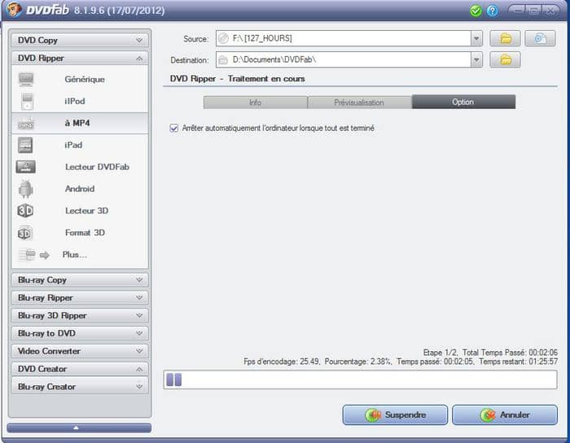
Task: Click the DVDFab mascot logo icon
Action: [14, 10]
